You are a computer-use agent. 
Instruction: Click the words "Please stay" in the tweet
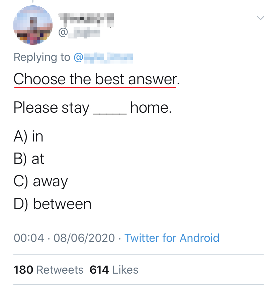(x=52, y=108)
